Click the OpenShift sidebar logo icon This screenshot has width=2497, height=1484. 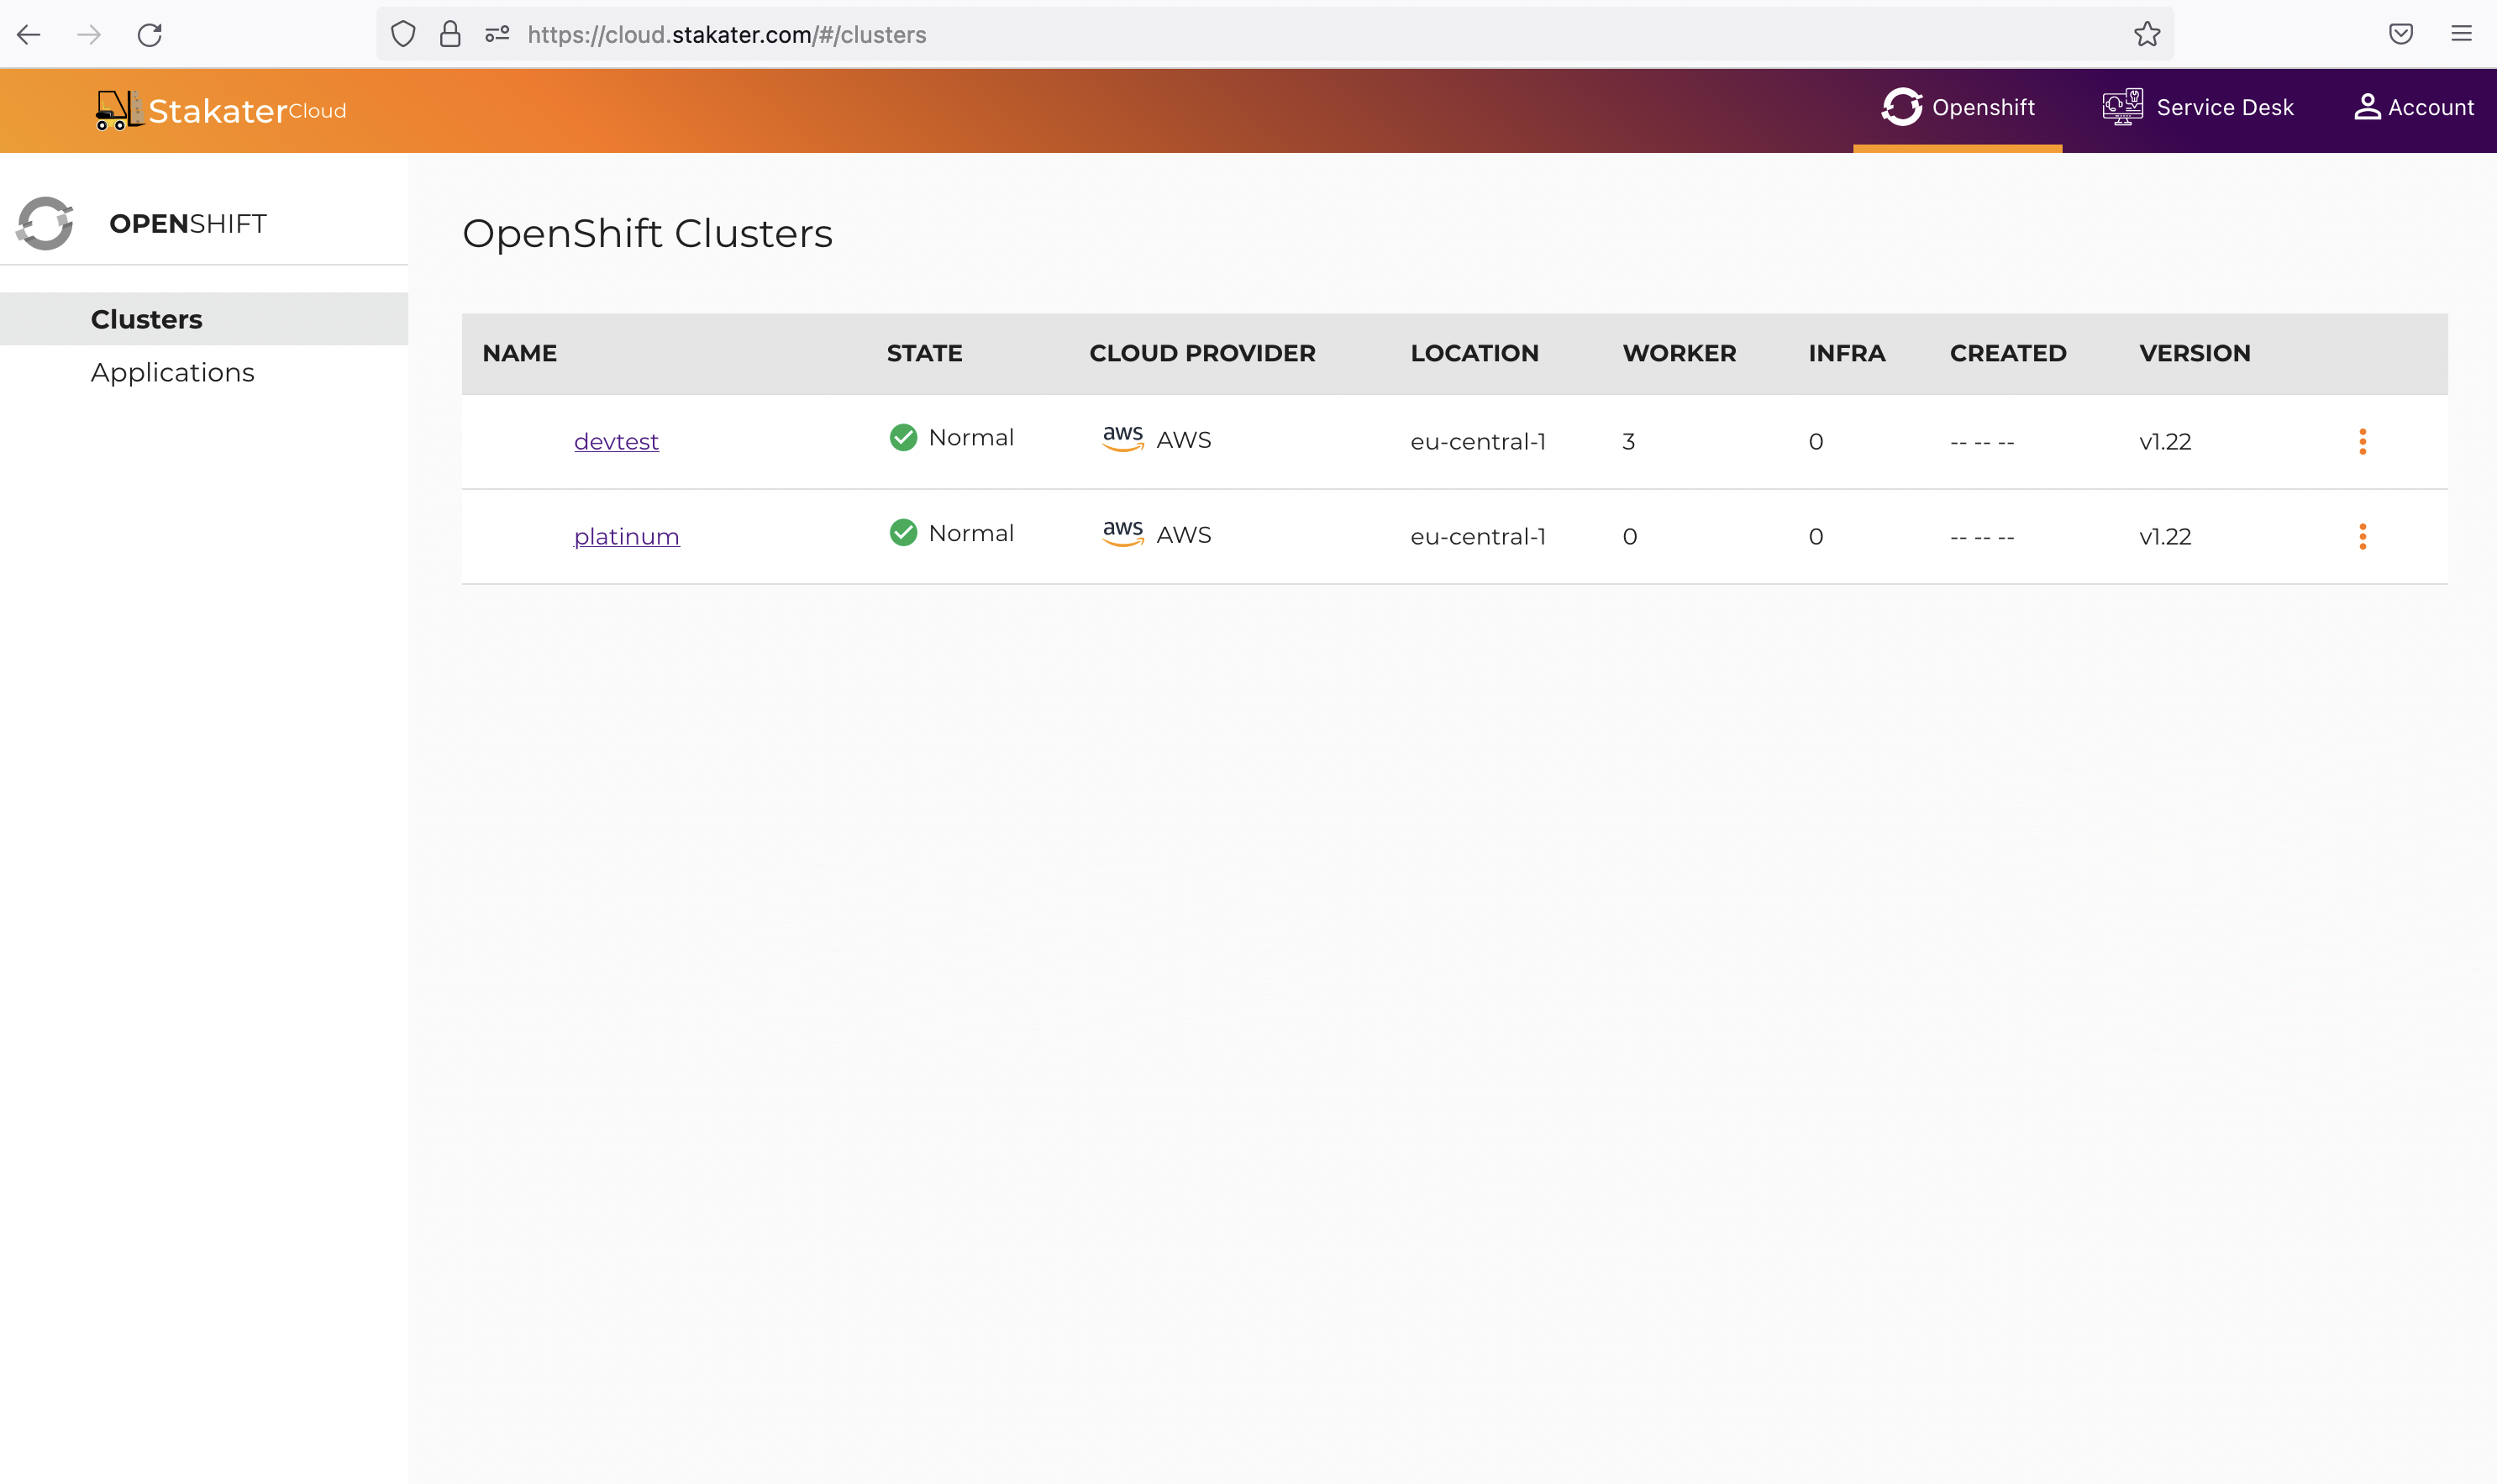45,223
